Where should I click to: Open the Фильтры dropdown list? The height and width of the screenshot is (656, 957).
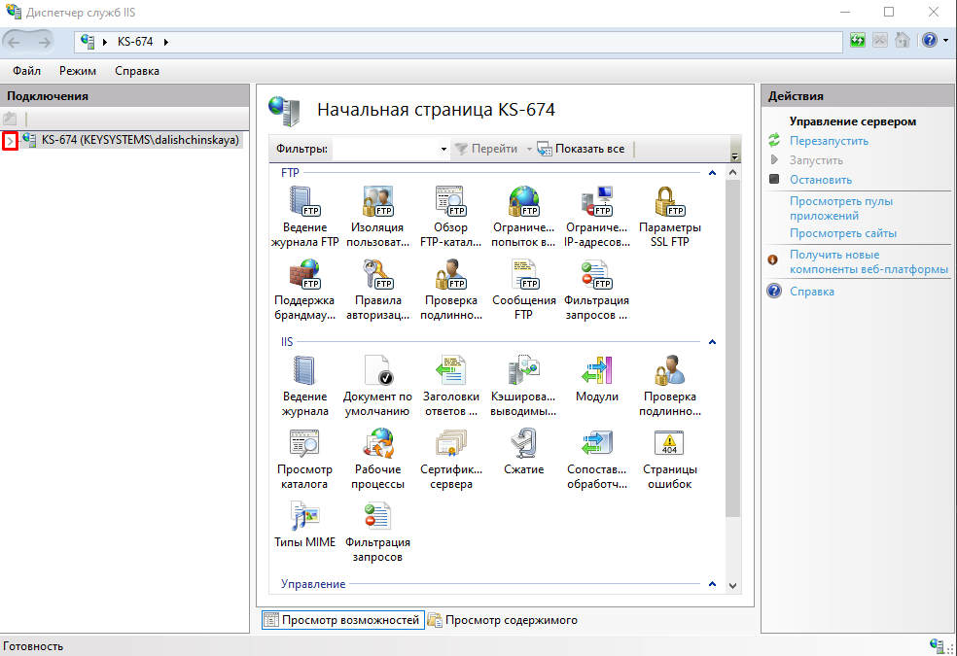[443, 150]
